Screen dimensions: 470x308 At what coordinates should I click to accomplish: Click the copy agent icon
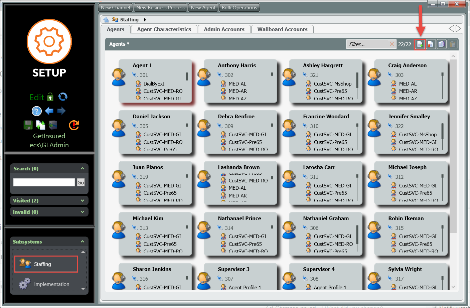tap(441, 44)
